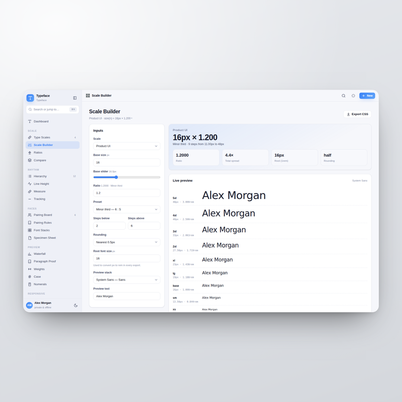Toggle theme with the sun icon
The width and height of the screenshot is (402, 402).
353,95
